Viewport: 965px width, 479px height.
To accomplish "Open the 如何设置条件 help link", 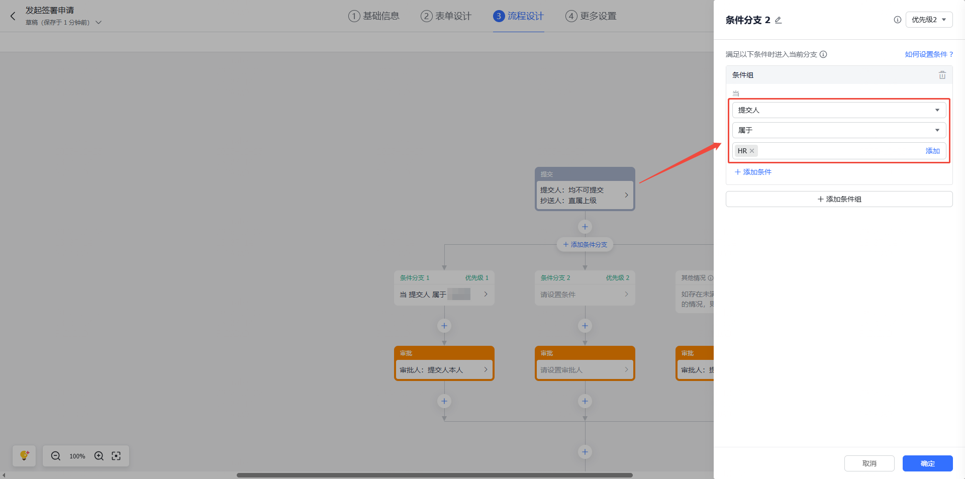I will click(928, 54).
